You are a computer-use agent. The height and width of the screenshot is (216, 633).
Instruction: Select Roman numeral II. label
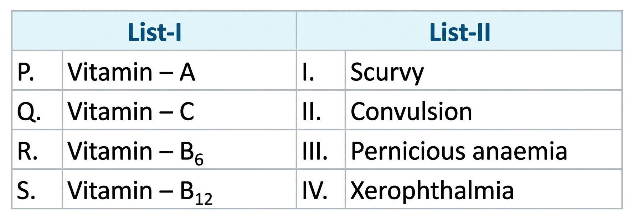tap(311, 112)
